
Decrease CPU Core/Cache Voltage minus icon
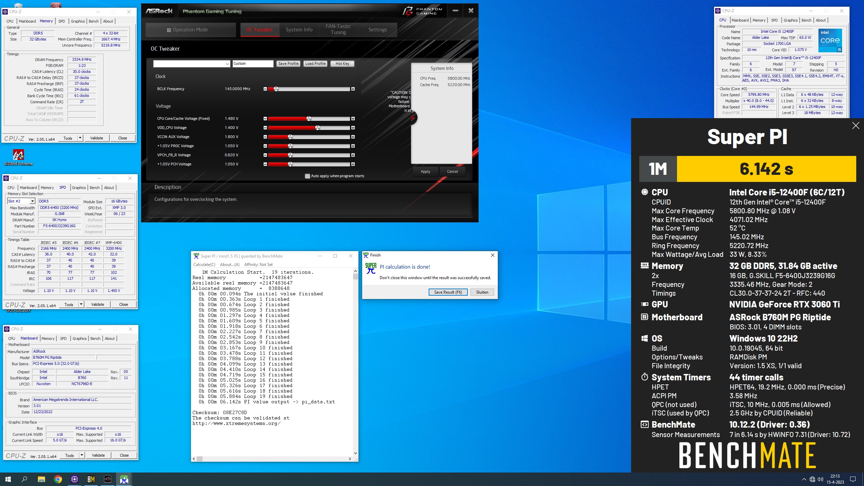(x=265, y=119)
